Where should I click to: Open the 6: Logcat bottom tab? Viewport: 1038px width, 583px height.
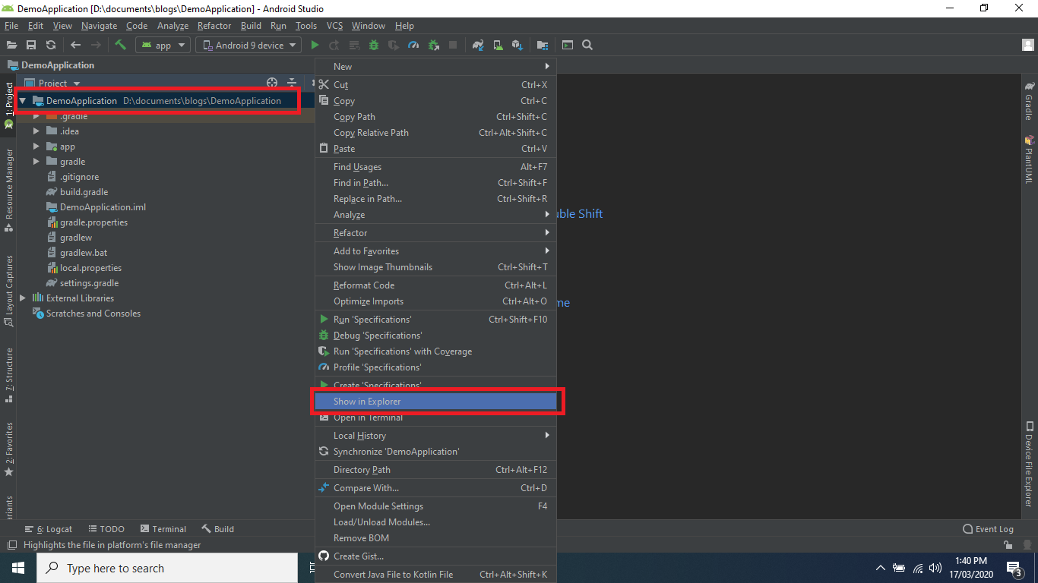point(49,529)
